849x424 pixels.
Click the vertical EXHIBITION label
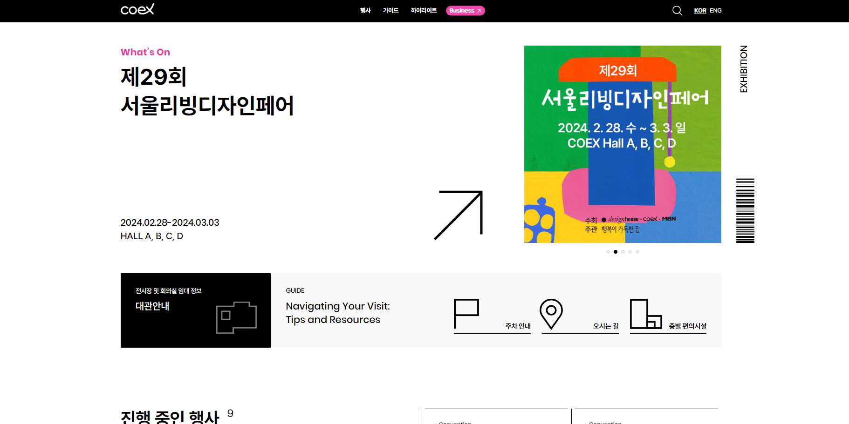[744, 69]
